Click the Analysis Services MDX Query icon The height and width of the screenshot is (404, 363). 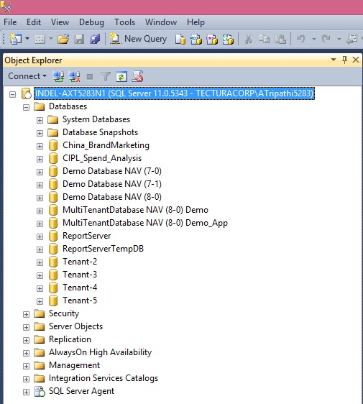pyautogui.click(x=196, y=39)
